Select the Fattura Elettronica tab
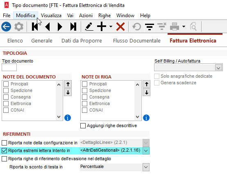 pos(193,41)
